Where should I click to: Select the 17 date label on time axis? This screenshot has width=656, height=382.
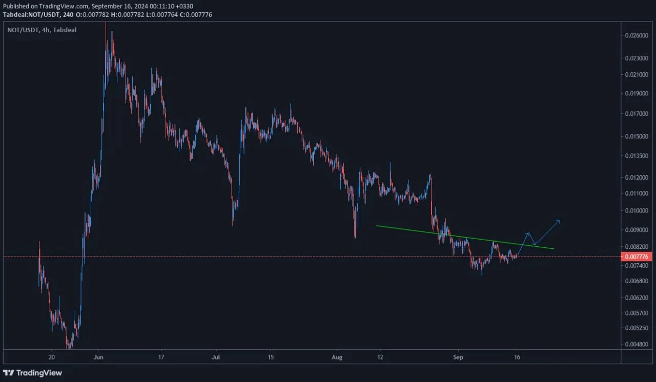click(161, 357)
